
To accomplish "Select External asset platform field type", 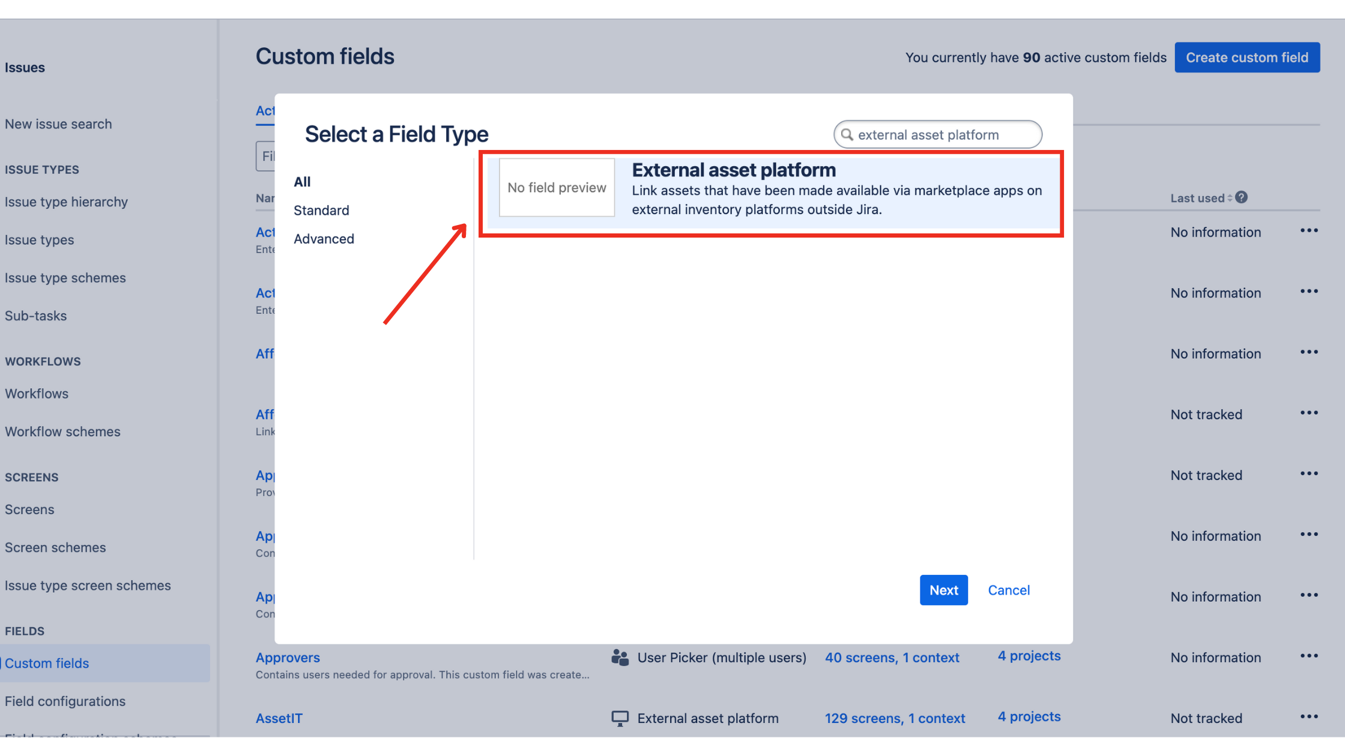I will [773, 193].
